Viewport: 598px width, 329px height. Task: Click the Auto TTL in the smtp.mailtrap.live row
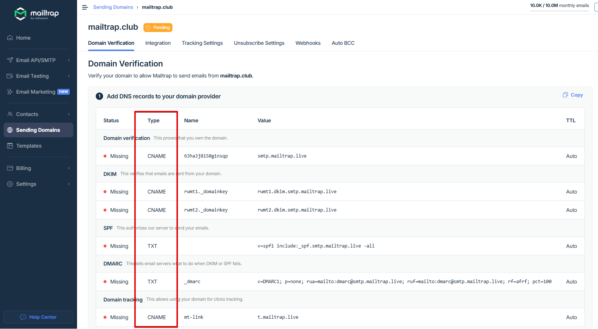[572, 156]
